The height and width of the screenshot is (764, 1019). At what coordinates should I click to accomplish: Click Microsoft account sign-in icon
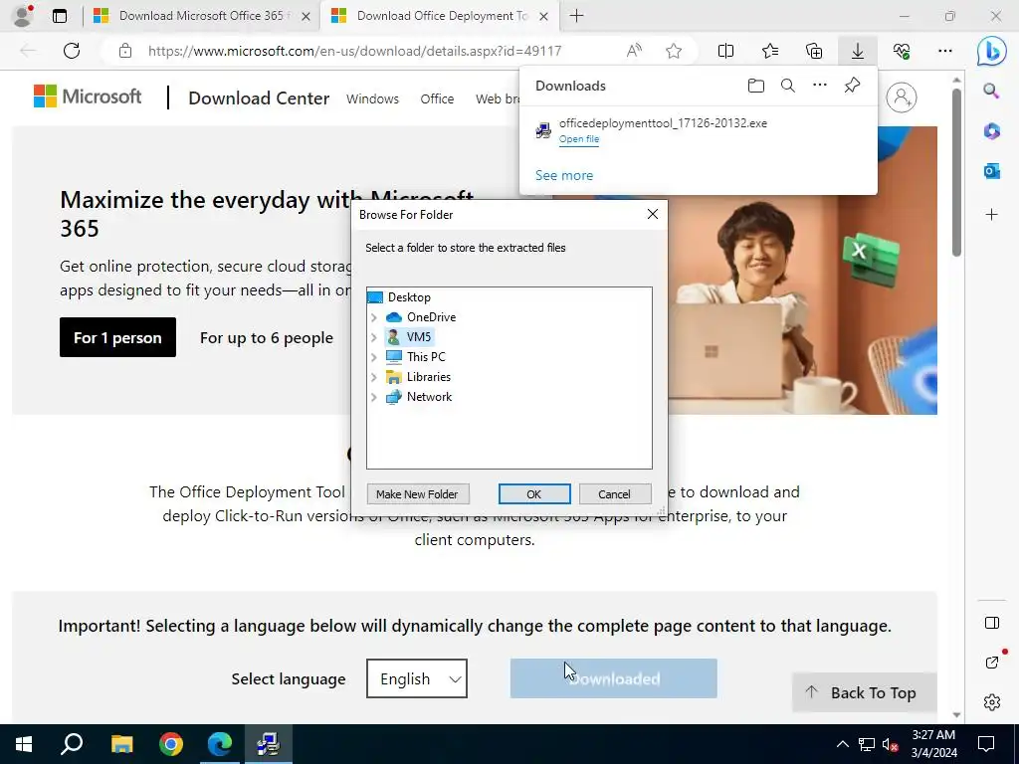pyautogui.click(x=902, y=97)
